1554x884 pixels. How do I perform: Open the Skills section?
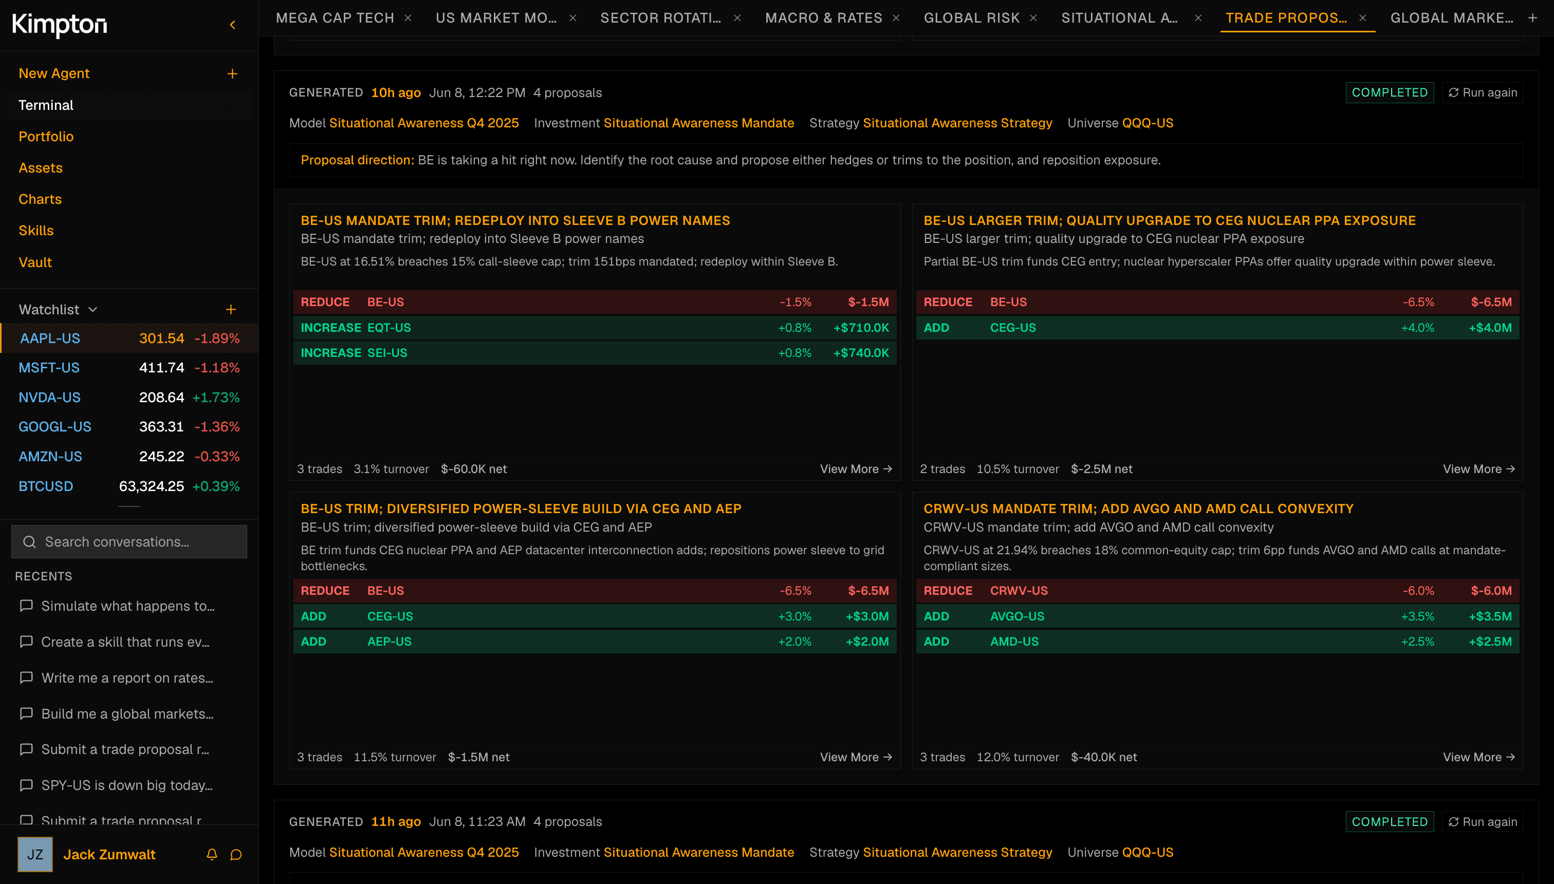point(36,231)
